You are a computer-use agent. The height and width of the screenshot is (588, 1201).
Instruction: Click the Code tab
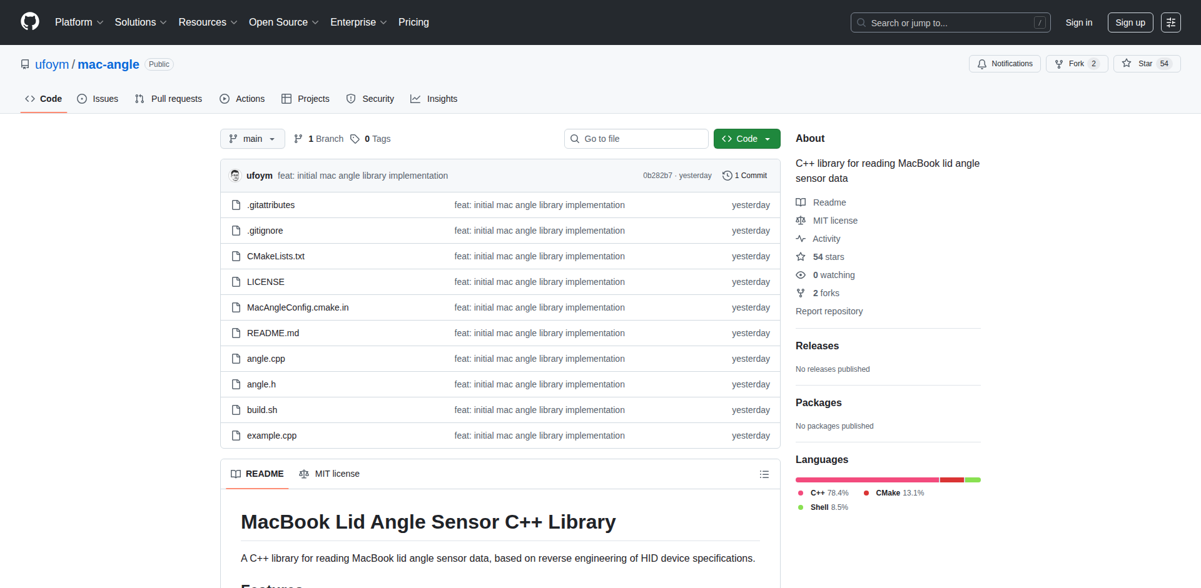point(44,99)
